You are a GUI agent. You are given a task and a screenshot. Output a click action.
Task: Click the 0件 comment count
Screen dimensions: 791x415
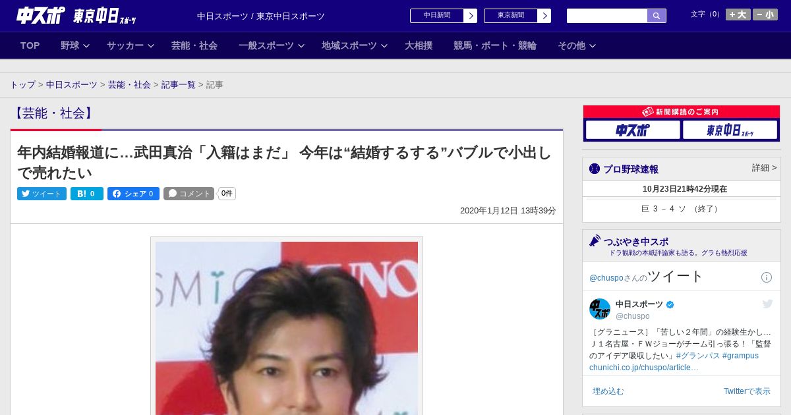pos(227,194)
